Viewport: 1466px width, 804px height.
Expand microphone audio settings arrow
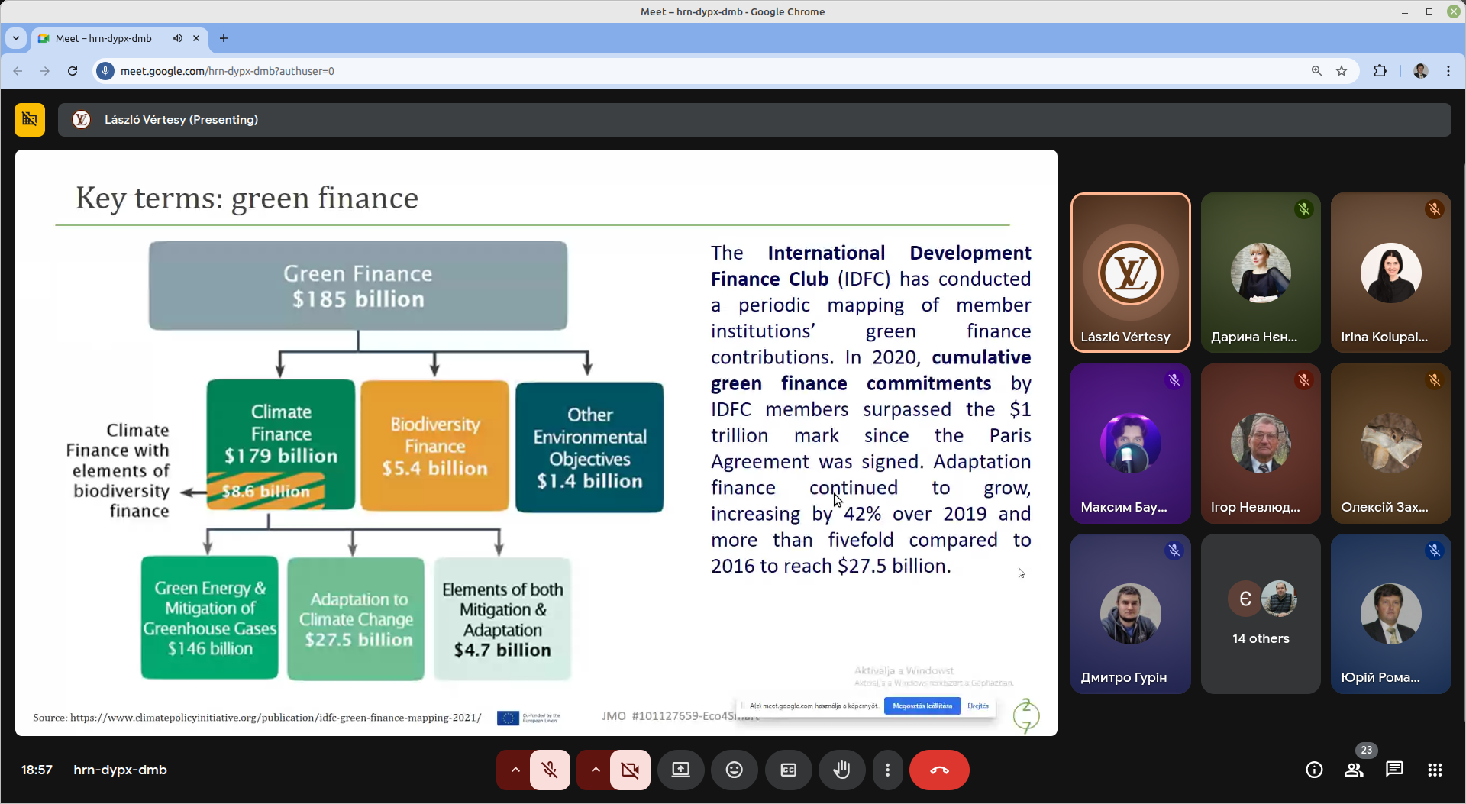point(515,770)
